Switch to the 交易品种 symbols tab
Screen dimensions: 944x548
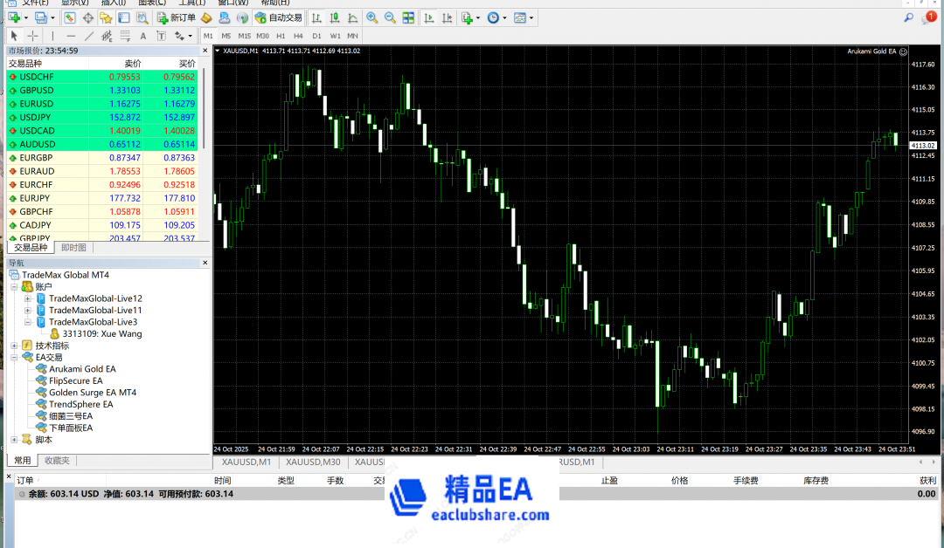coord(31,248)
